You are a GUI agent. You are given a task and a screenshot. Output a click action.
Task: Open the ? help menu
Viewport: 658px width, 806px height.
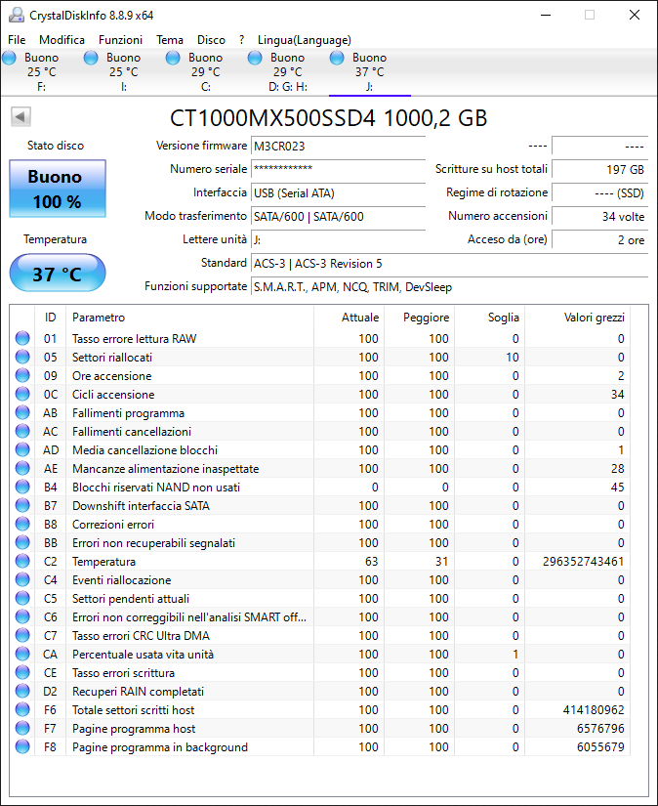pyautogui.click(x=241, y=40)
